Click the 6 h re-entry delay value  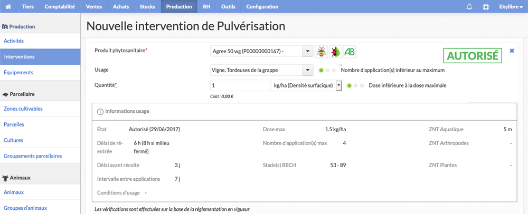pos(152,147)
